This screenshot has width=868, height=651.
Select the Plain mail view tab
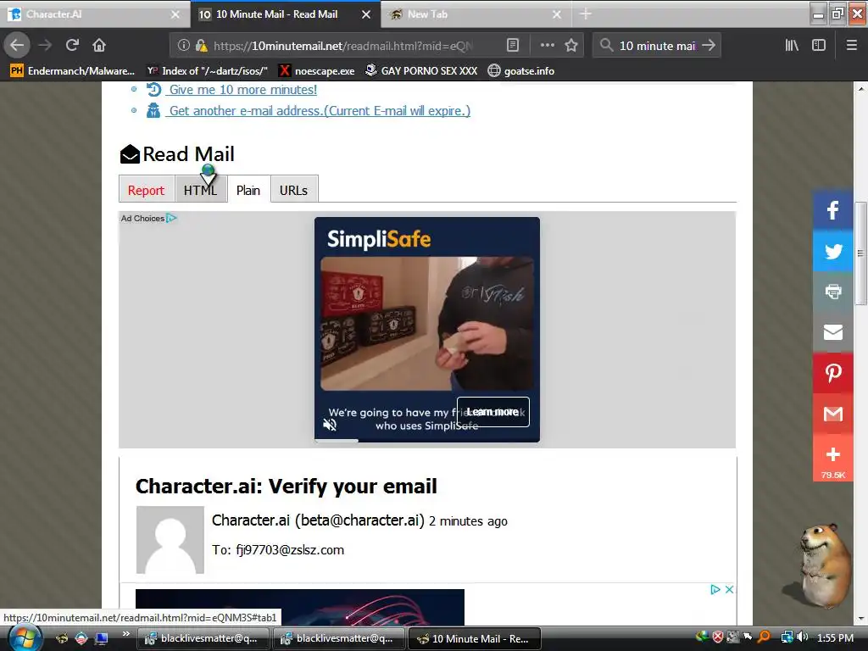point(248,190)
